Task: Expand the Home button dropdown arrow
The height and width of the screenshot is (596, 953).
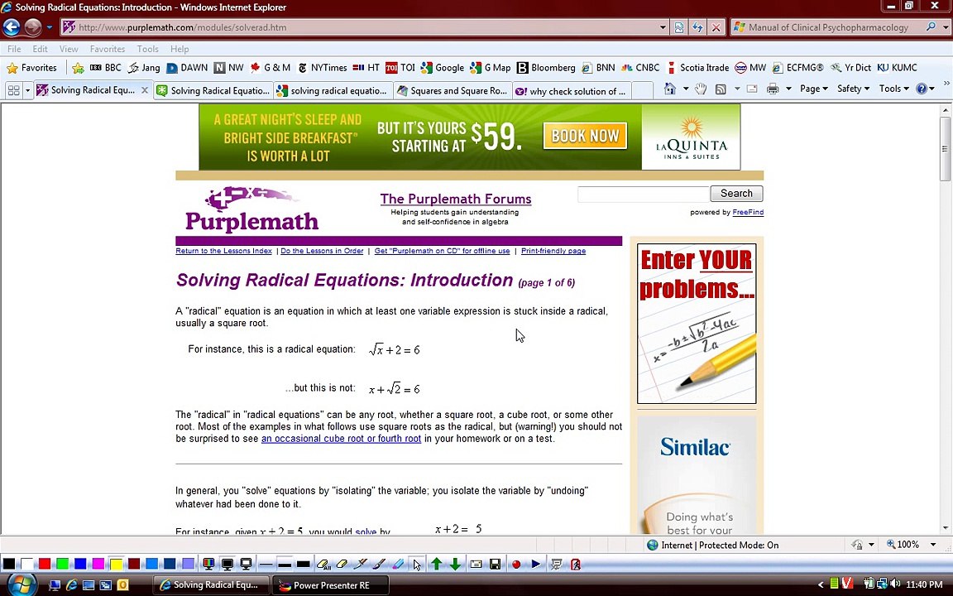Action: point(686,89)
